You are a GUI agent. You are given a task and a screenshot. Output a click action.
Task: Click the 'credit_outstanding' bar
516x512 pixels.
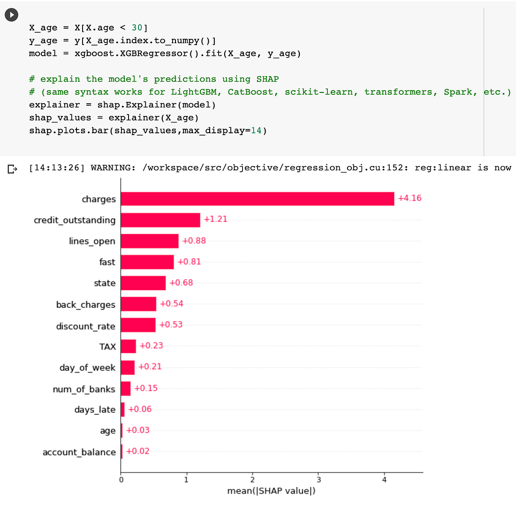pos(160,220)
